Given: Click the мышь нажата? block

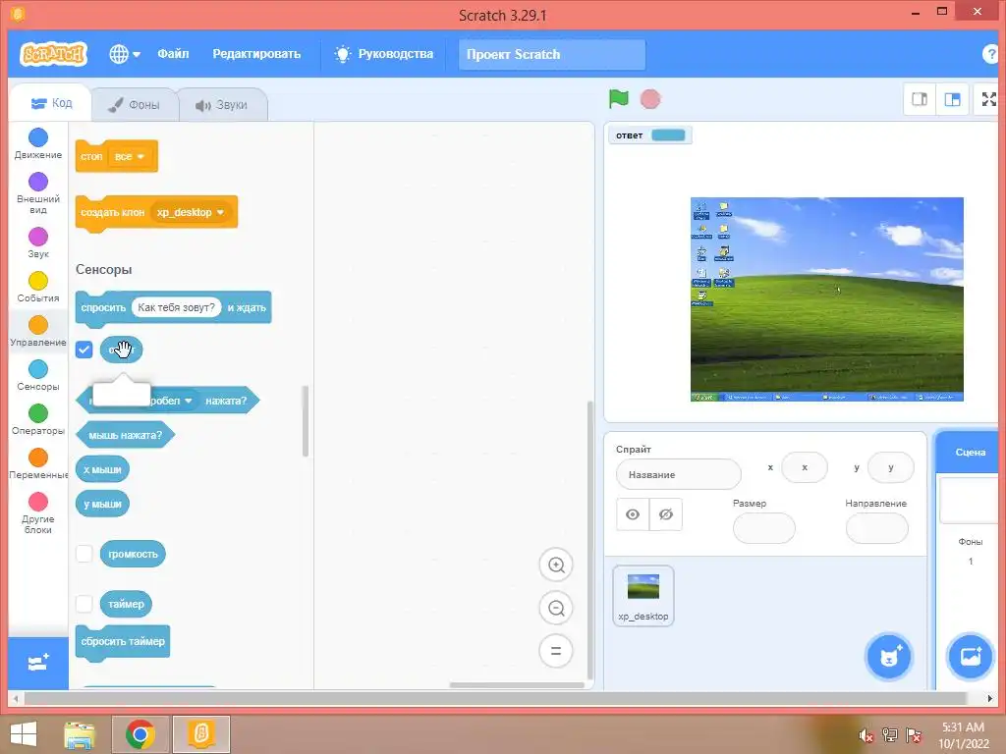Looking at the screenshot, I should 125,435.
